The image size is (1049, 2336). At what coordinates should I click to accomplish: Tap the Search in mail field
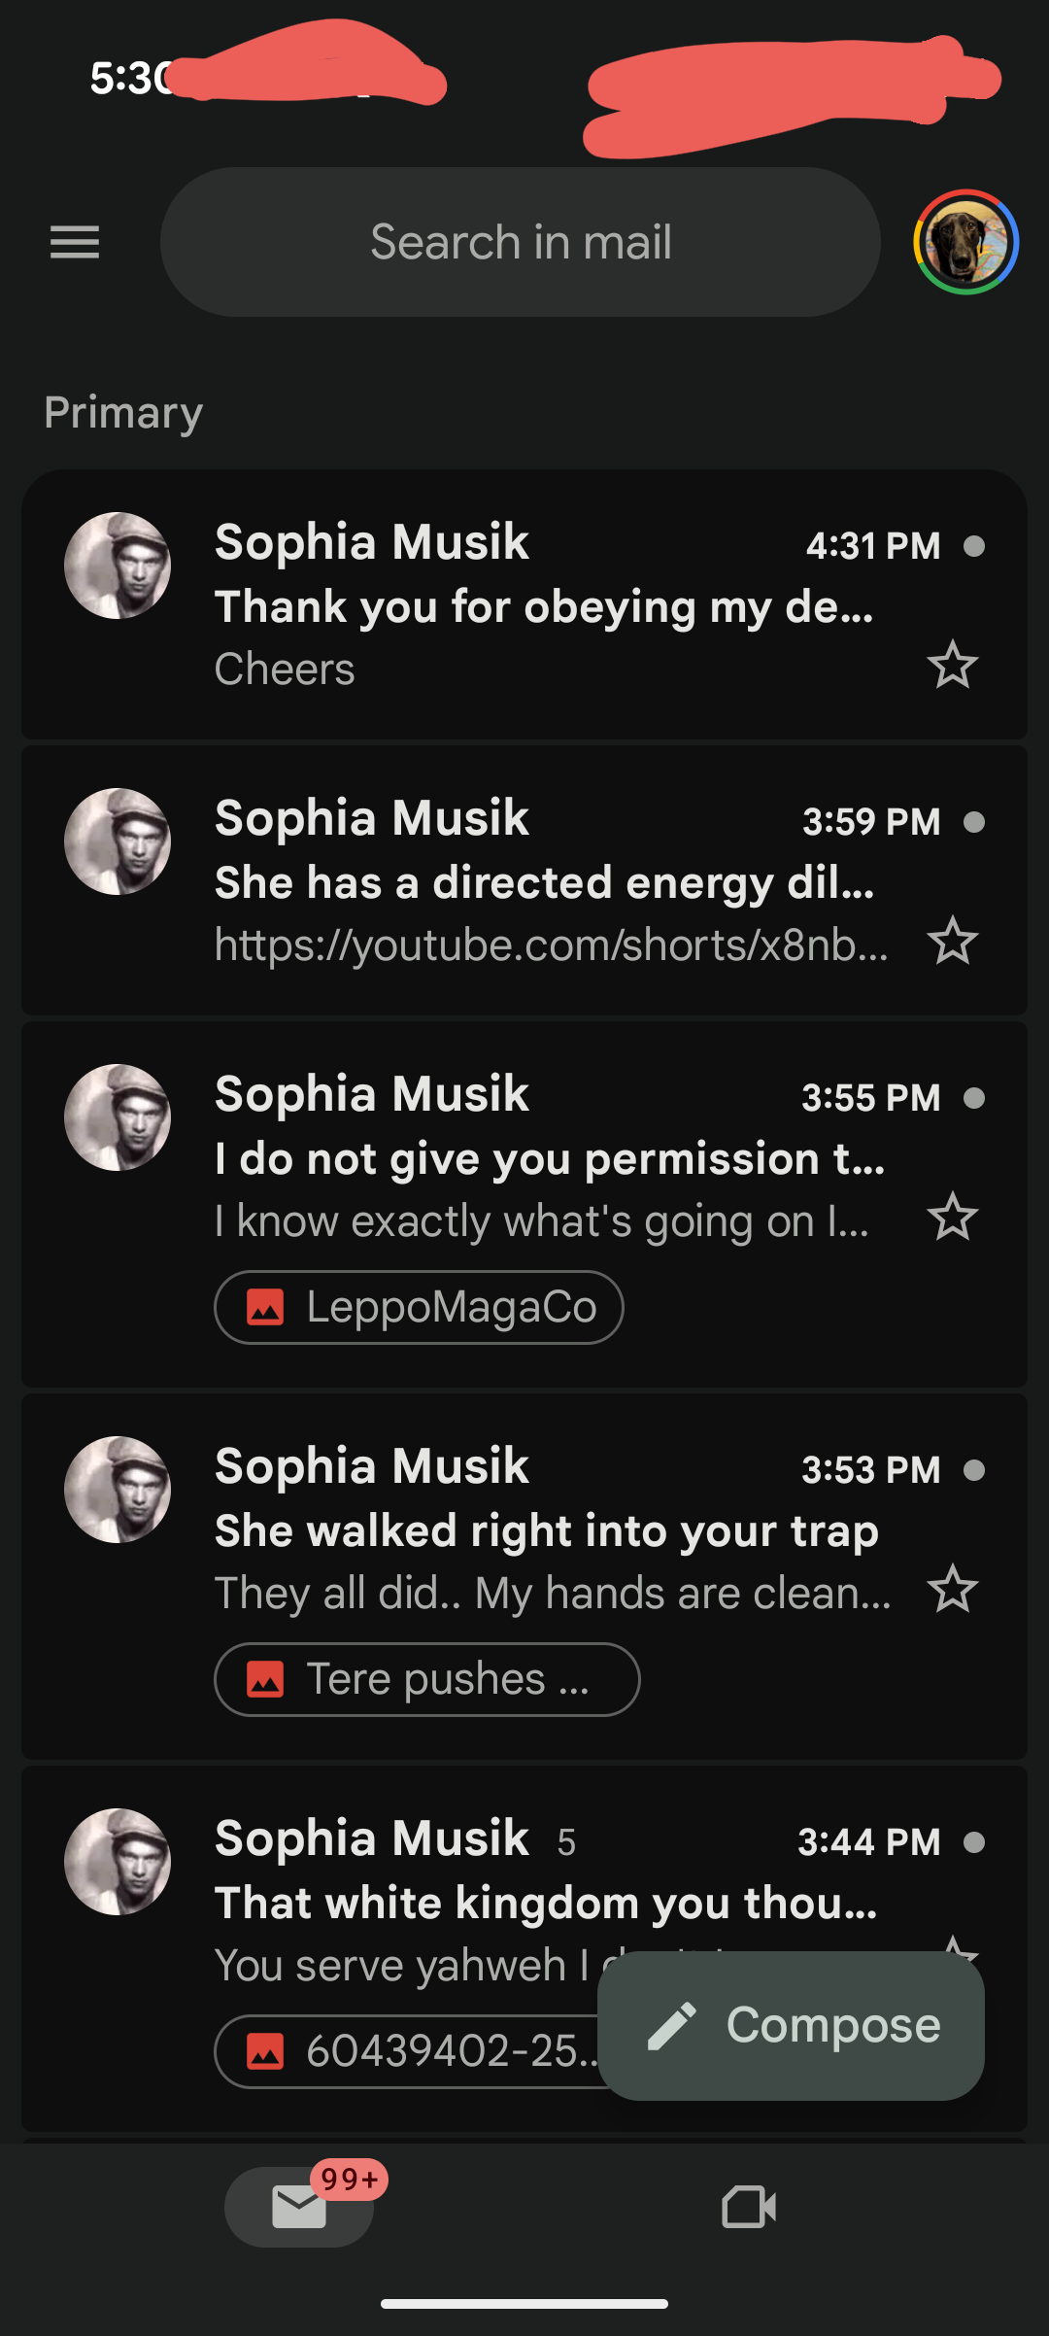coord(521,242)
